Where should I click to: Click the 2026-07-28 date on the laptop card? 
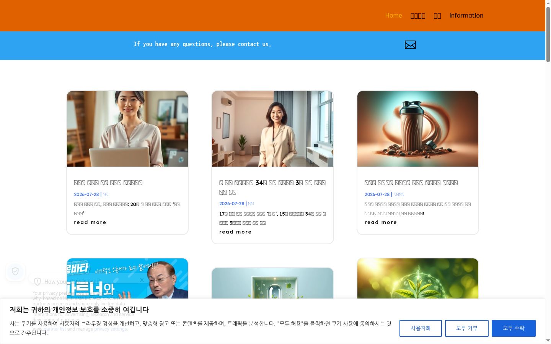(x=86, y=195)
